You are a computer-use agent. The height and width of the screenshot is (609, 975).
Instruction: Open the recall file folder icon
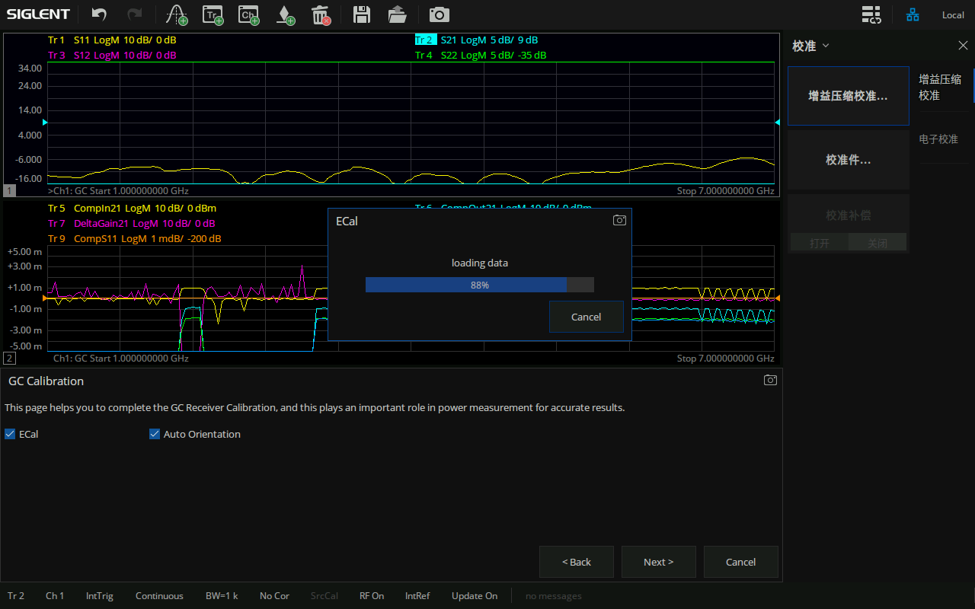tap(397, 14)
